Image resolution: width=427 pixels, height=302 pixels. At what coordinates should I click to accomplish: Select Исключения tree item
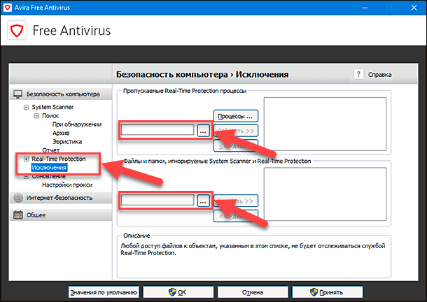tap(49, 168)
